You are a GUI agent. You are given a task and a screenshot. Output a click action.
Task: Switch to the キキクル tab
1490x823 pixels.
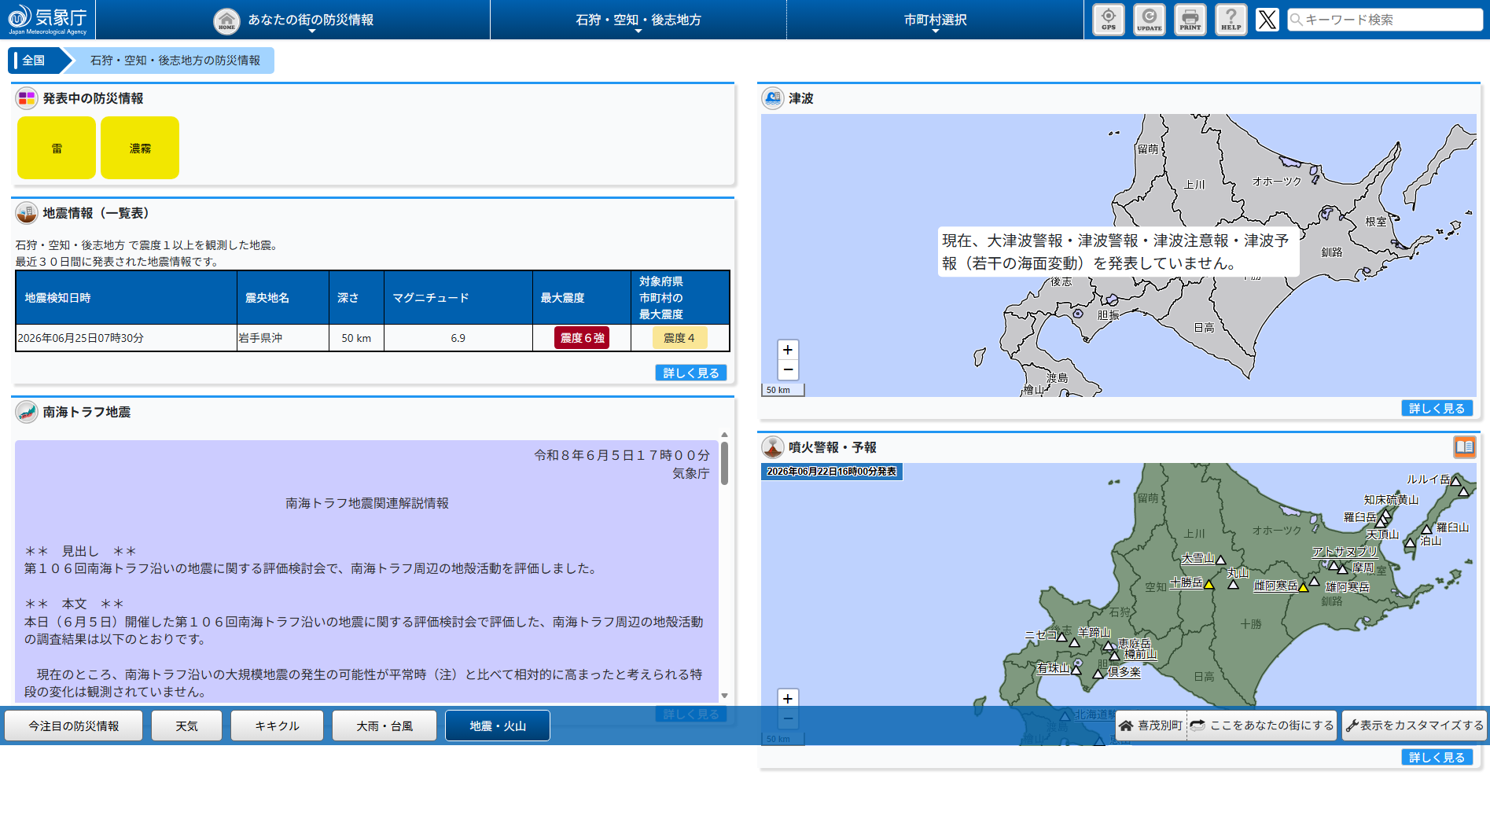click(x=277, y=726)
